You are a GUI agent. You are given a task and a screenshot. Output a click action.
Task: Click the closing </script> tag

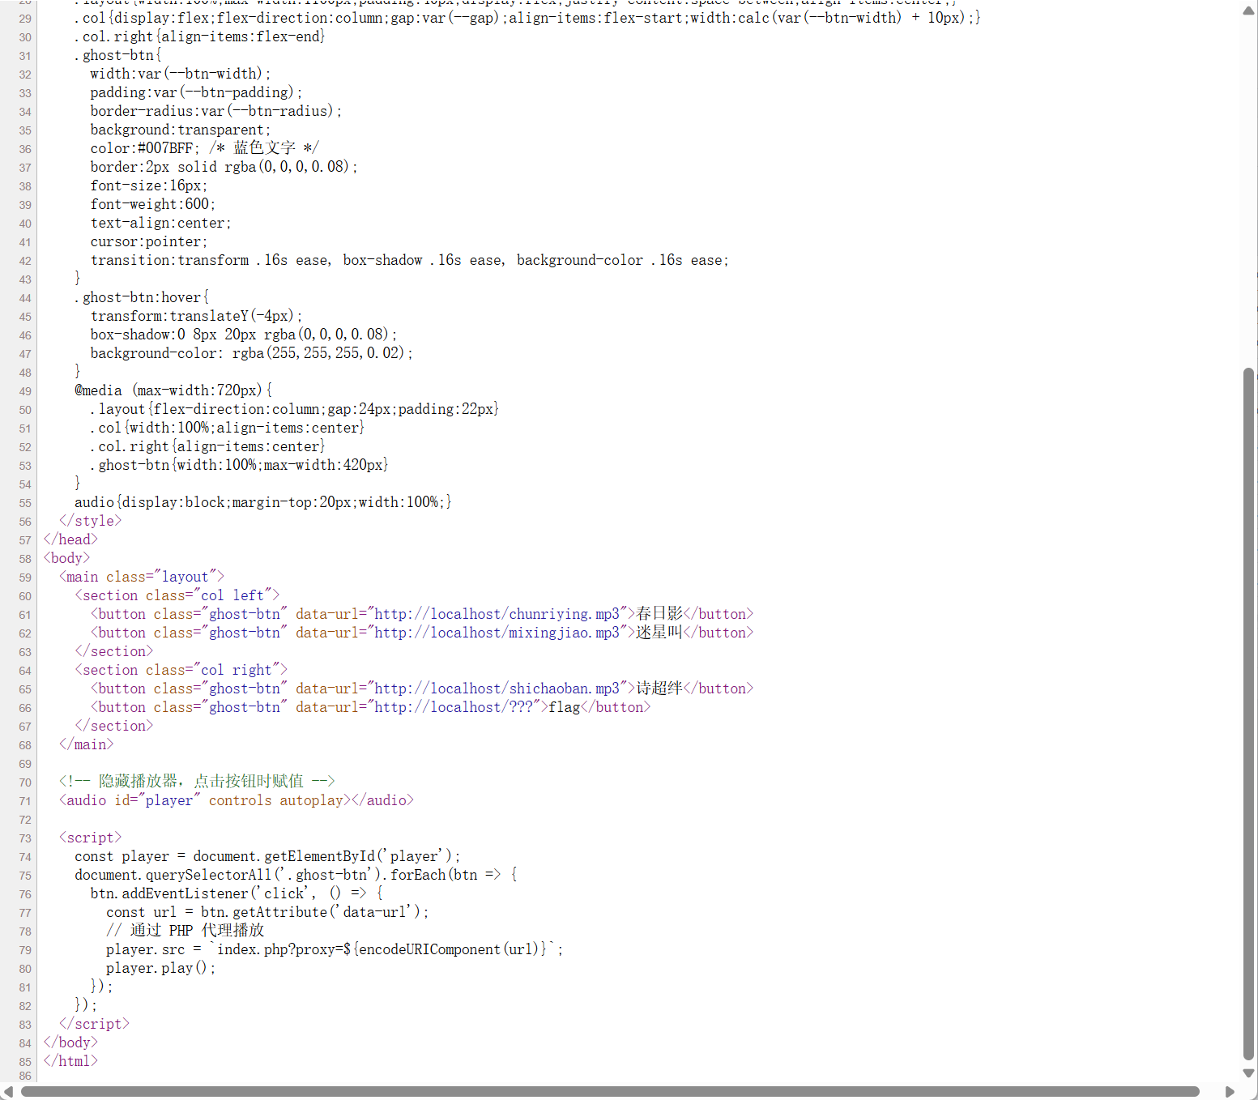[94, 1024]
